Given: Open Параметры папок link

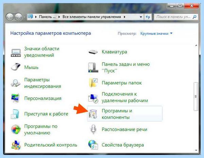Looking at the screenshot, I should 122,83.
